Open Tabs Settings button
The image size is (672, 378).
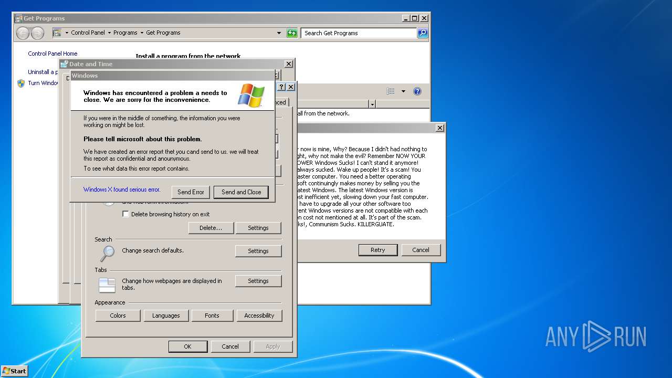coord(258,281)
